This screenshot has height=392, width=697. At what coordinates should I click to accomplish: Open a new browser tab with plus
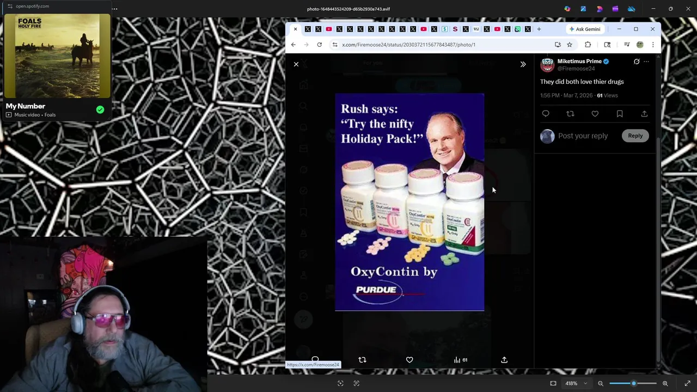tap(539, 29)
